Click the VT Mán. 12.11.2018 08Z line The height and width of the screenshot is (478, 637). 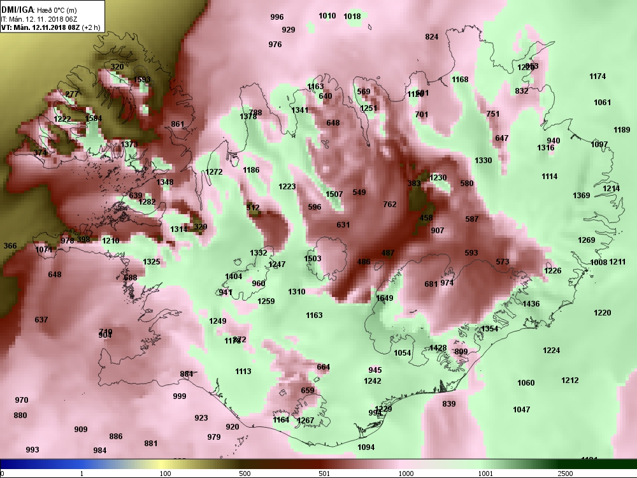click(51, 27)
